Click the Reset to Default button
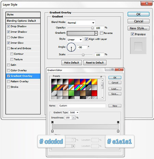 tap(95, 63)
